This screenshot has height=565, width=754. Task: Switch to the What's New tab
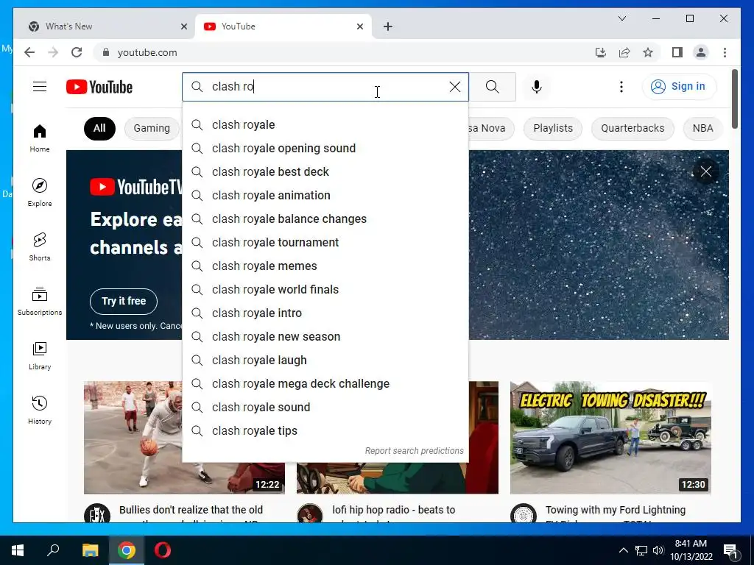pos(105,26)
